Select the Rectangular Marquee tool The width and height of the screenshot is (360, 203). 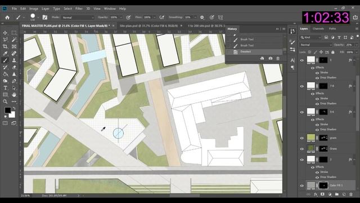tap(14, 33)
